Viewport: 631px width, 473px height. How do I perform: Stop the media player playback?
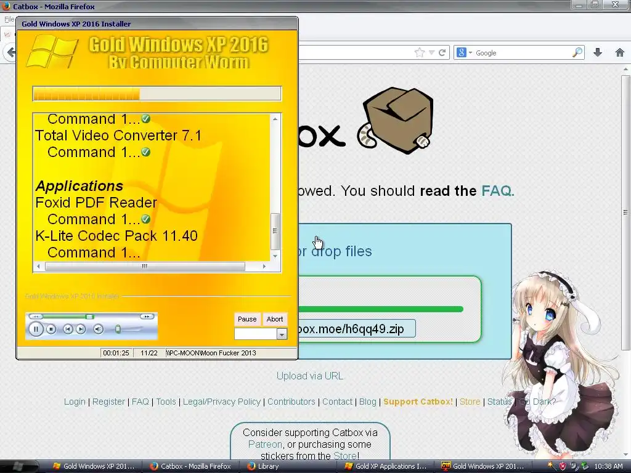pos(51,329)
